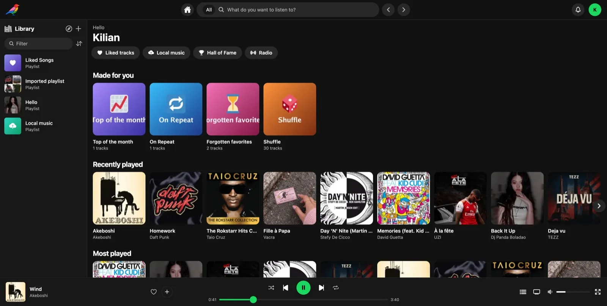Adjust the volume slider
This screenshot has height=306, width=607.
click(x=573, y=292)
